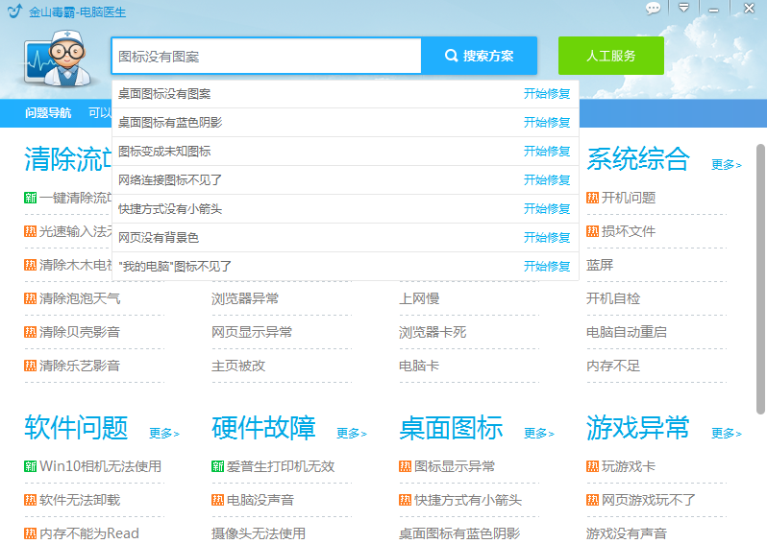Image resolution: width=767 pixels, height=544 pixels.
Task: Select suggestion 桌面图标没有图案
Action: tap(164, 94)
